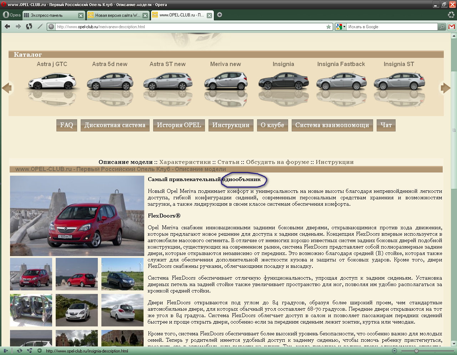Open the Opera main menu

(11, 15)
